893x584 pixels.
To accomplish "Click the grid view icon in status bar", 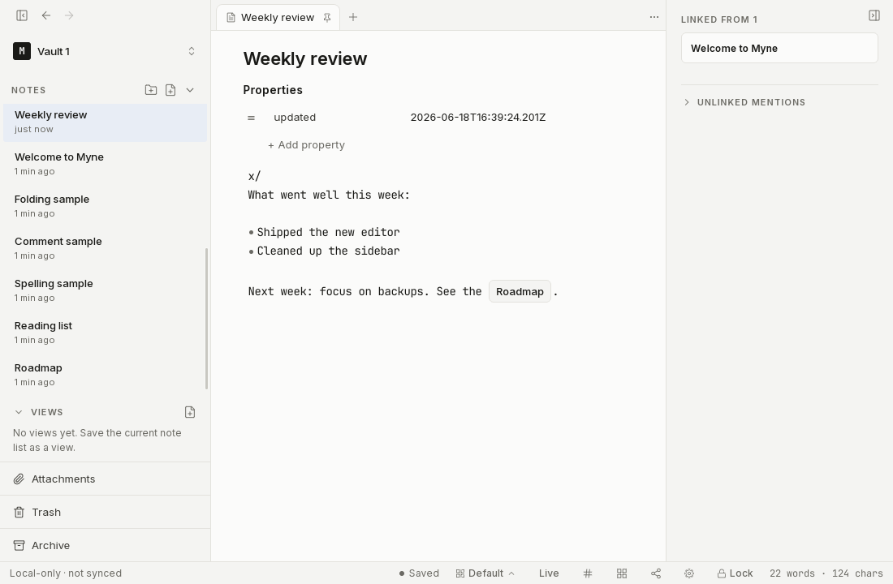I will [x=622, y=573].
